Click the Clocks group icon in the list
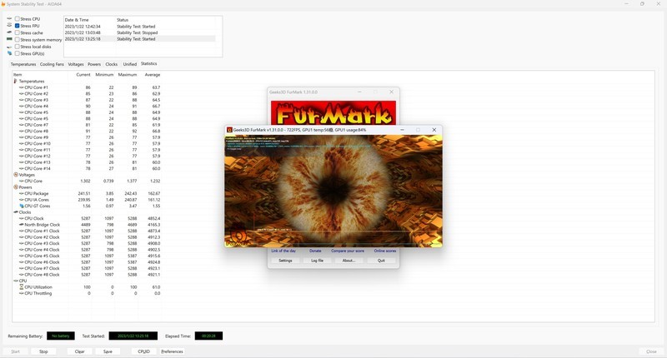This screenshot has width=667, height=358. (x=16, y=212)
